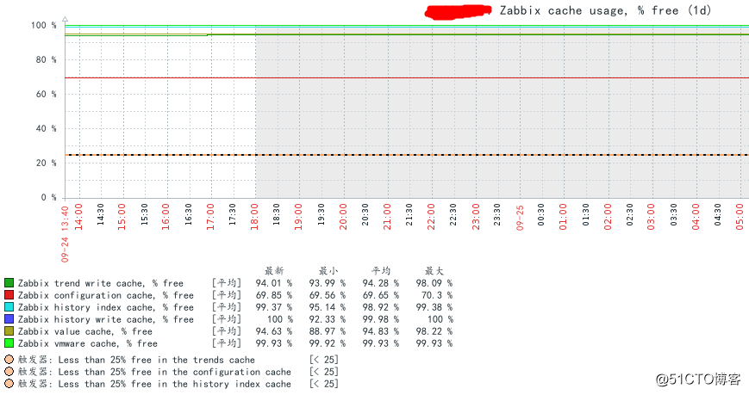Click minimum value 69.56 % of configuration cache
This screenshot has height=395, width=749.
[x=328, y=295]
